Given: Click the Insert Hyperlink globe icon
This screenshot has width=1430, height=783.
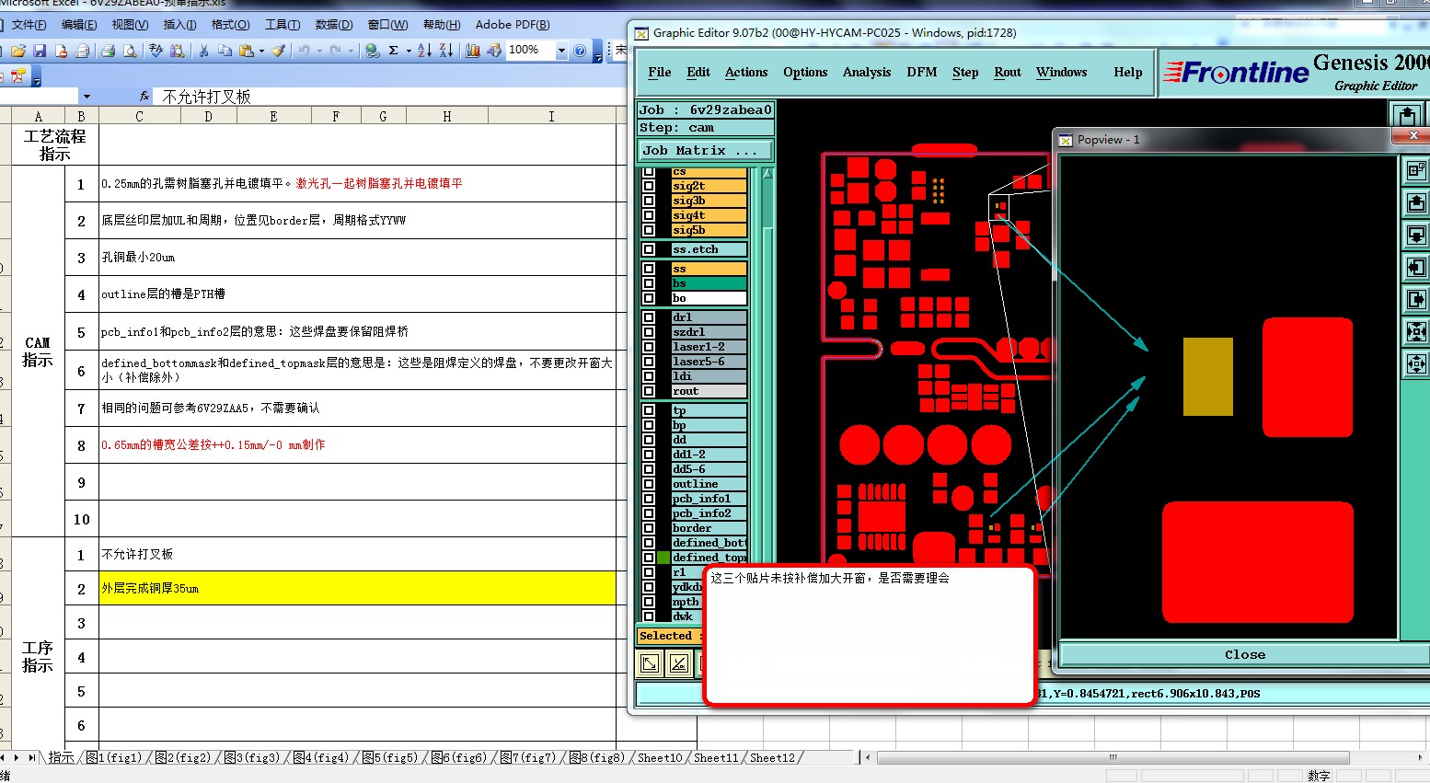Looking at the screenshot, I should 372,51.
